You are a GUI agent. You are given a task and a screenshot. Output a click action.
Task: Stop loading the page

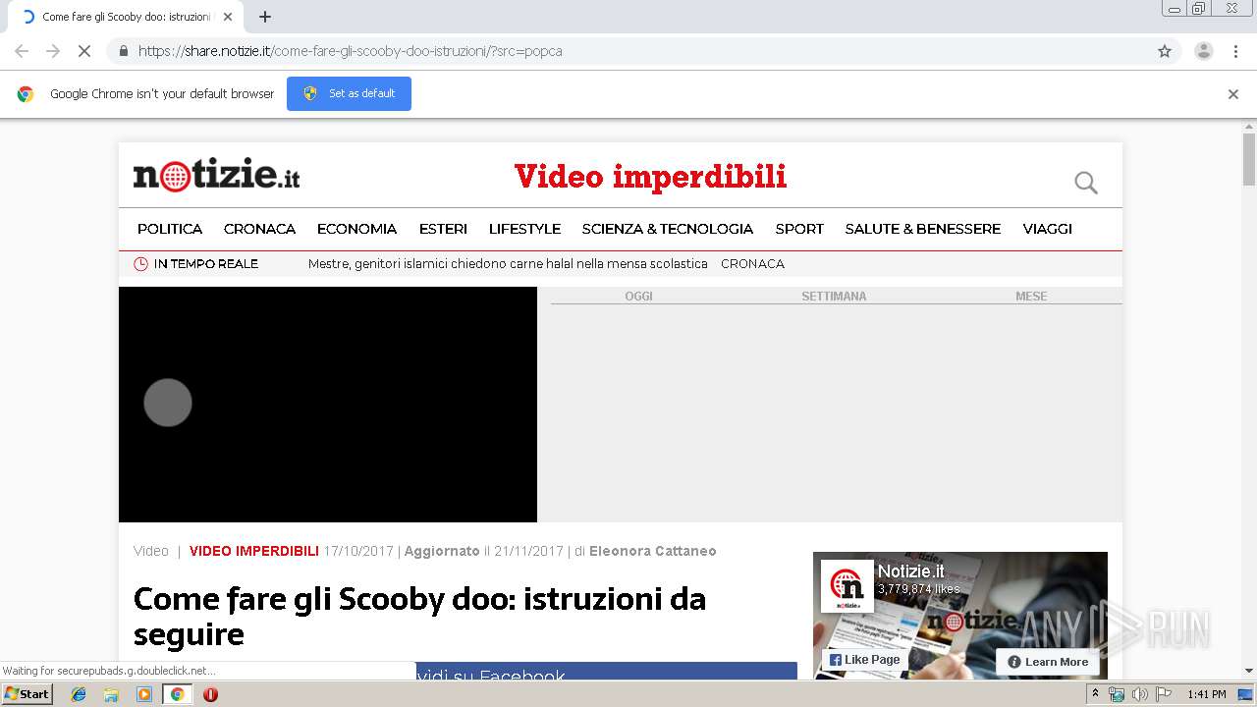click(84, 51)
